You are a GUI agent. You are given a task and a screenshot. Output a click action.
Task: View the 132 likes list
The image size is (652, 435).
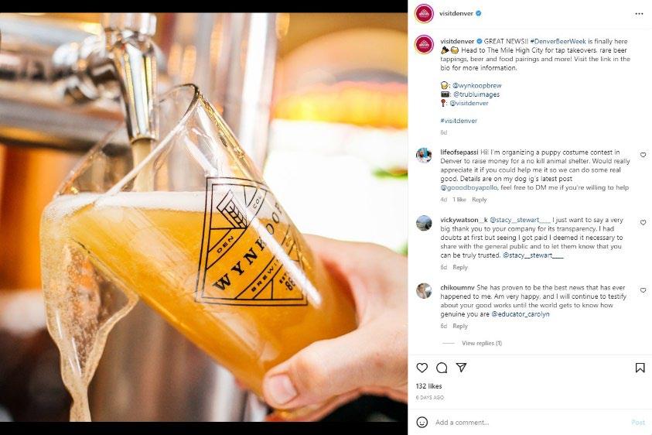click(x=428, y=386)
